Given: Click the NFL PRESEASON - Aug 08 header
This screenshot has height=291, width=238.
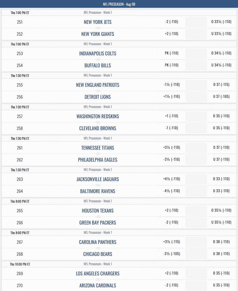Looking at the screenshot, I should pos(119,4).
